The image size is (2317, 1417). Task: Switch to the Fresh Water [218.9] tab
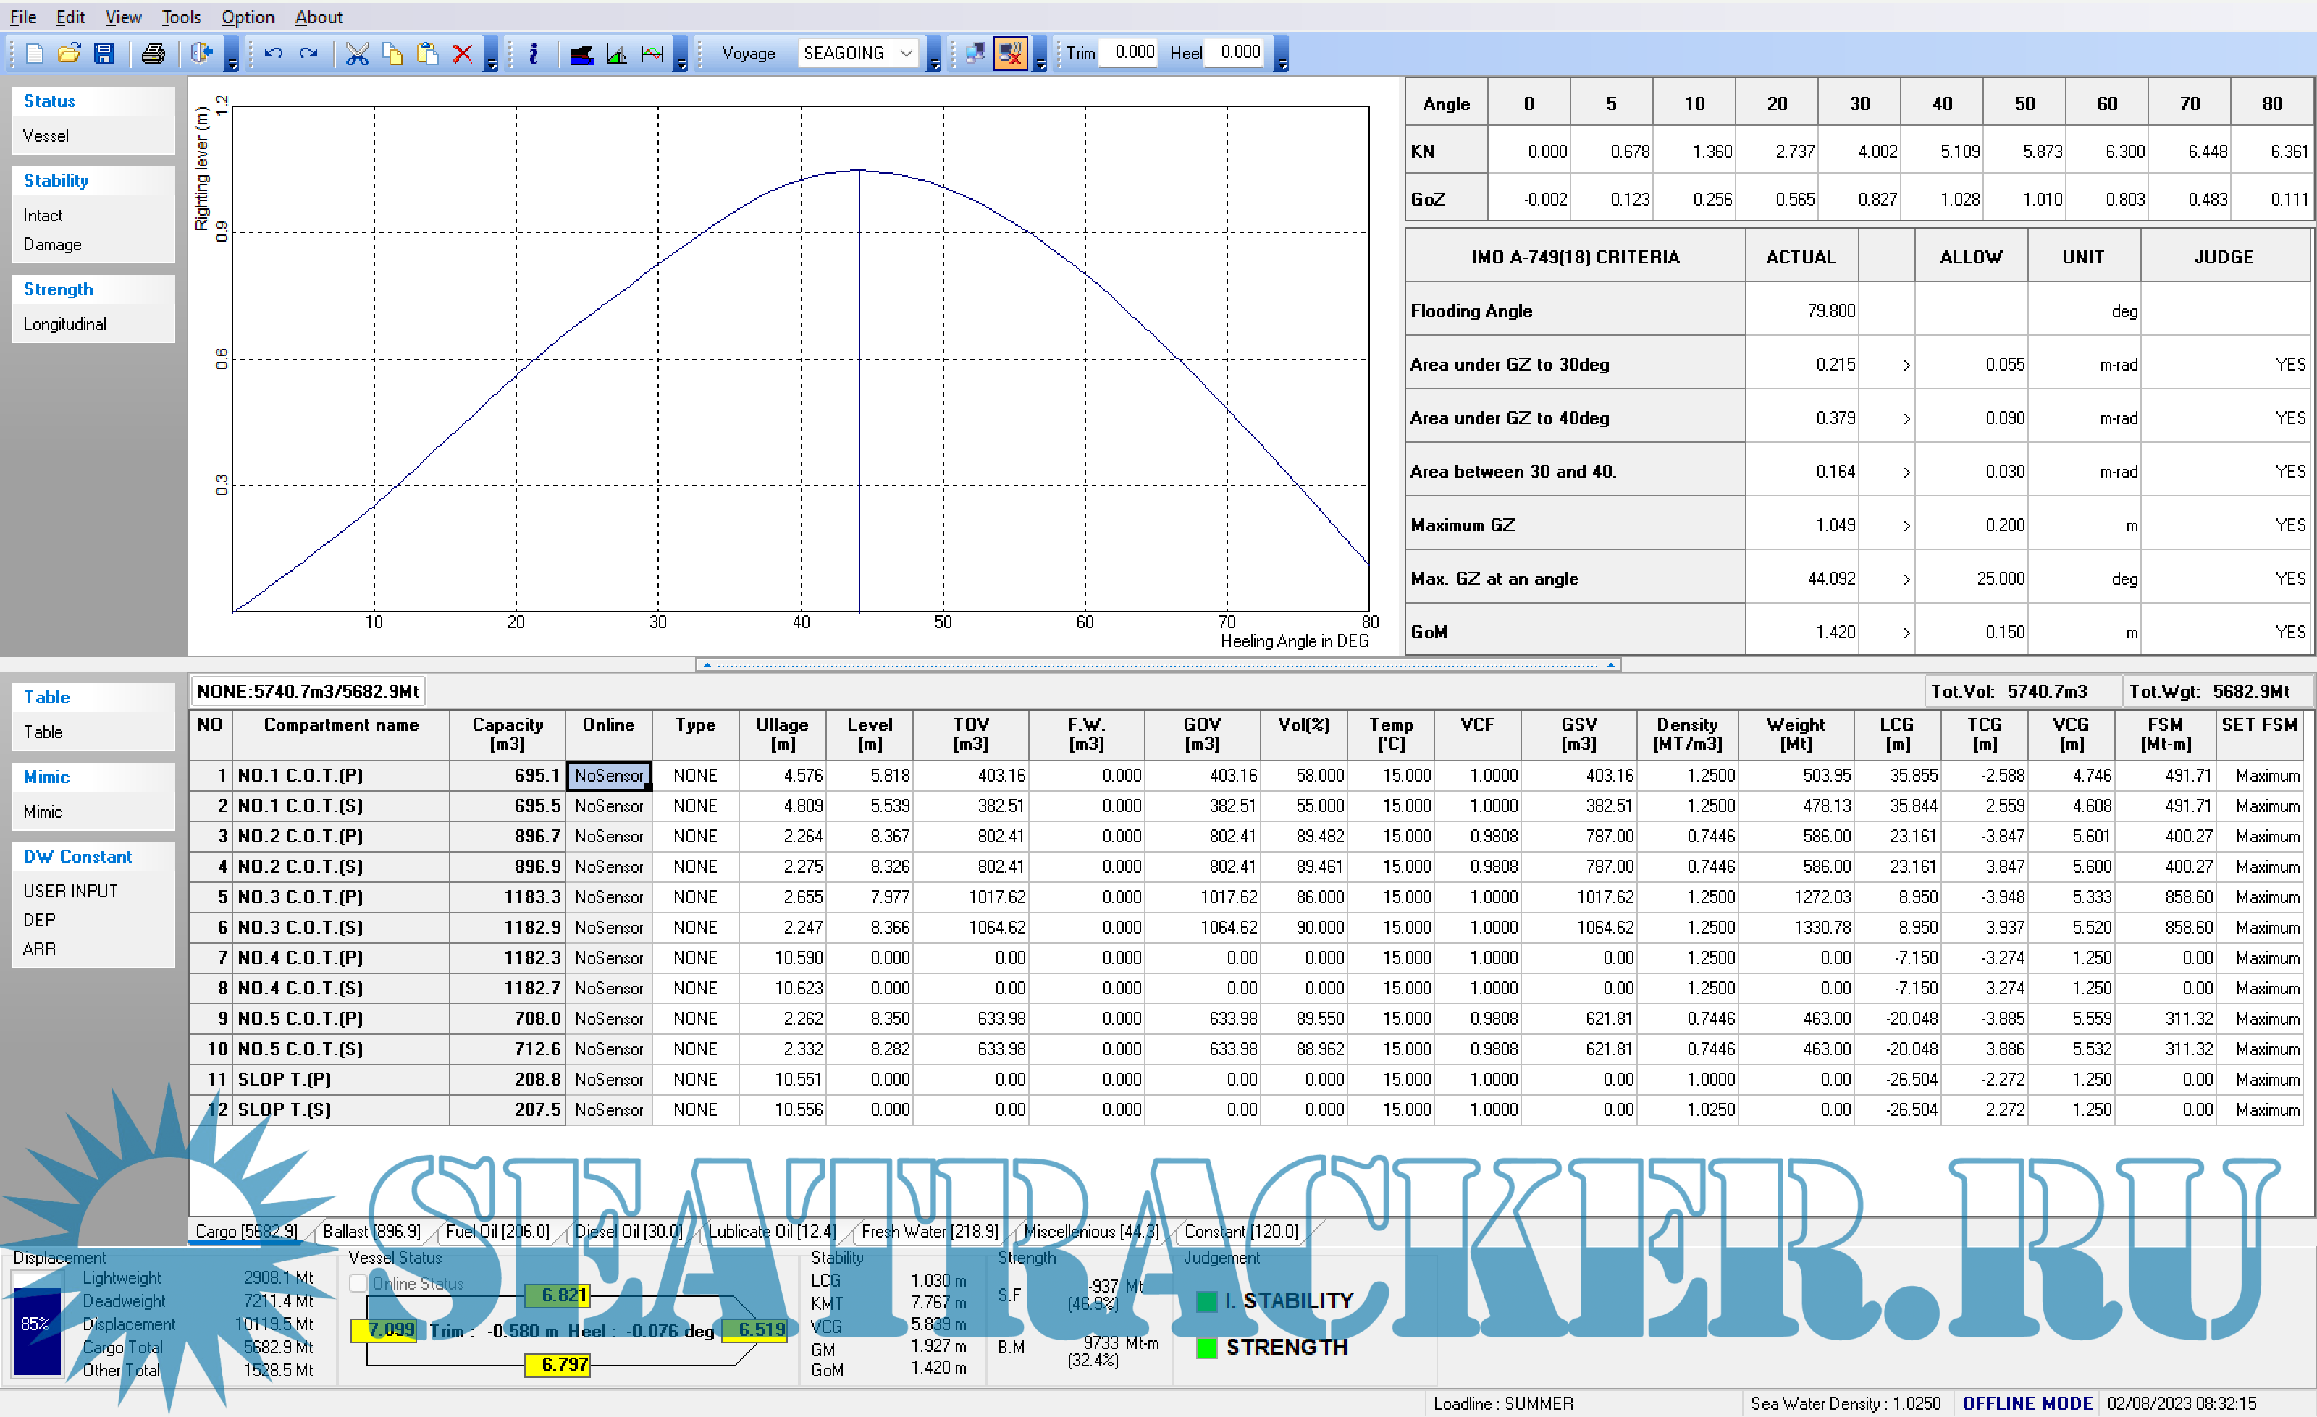pyautogui.click(x=929, y=1231)
